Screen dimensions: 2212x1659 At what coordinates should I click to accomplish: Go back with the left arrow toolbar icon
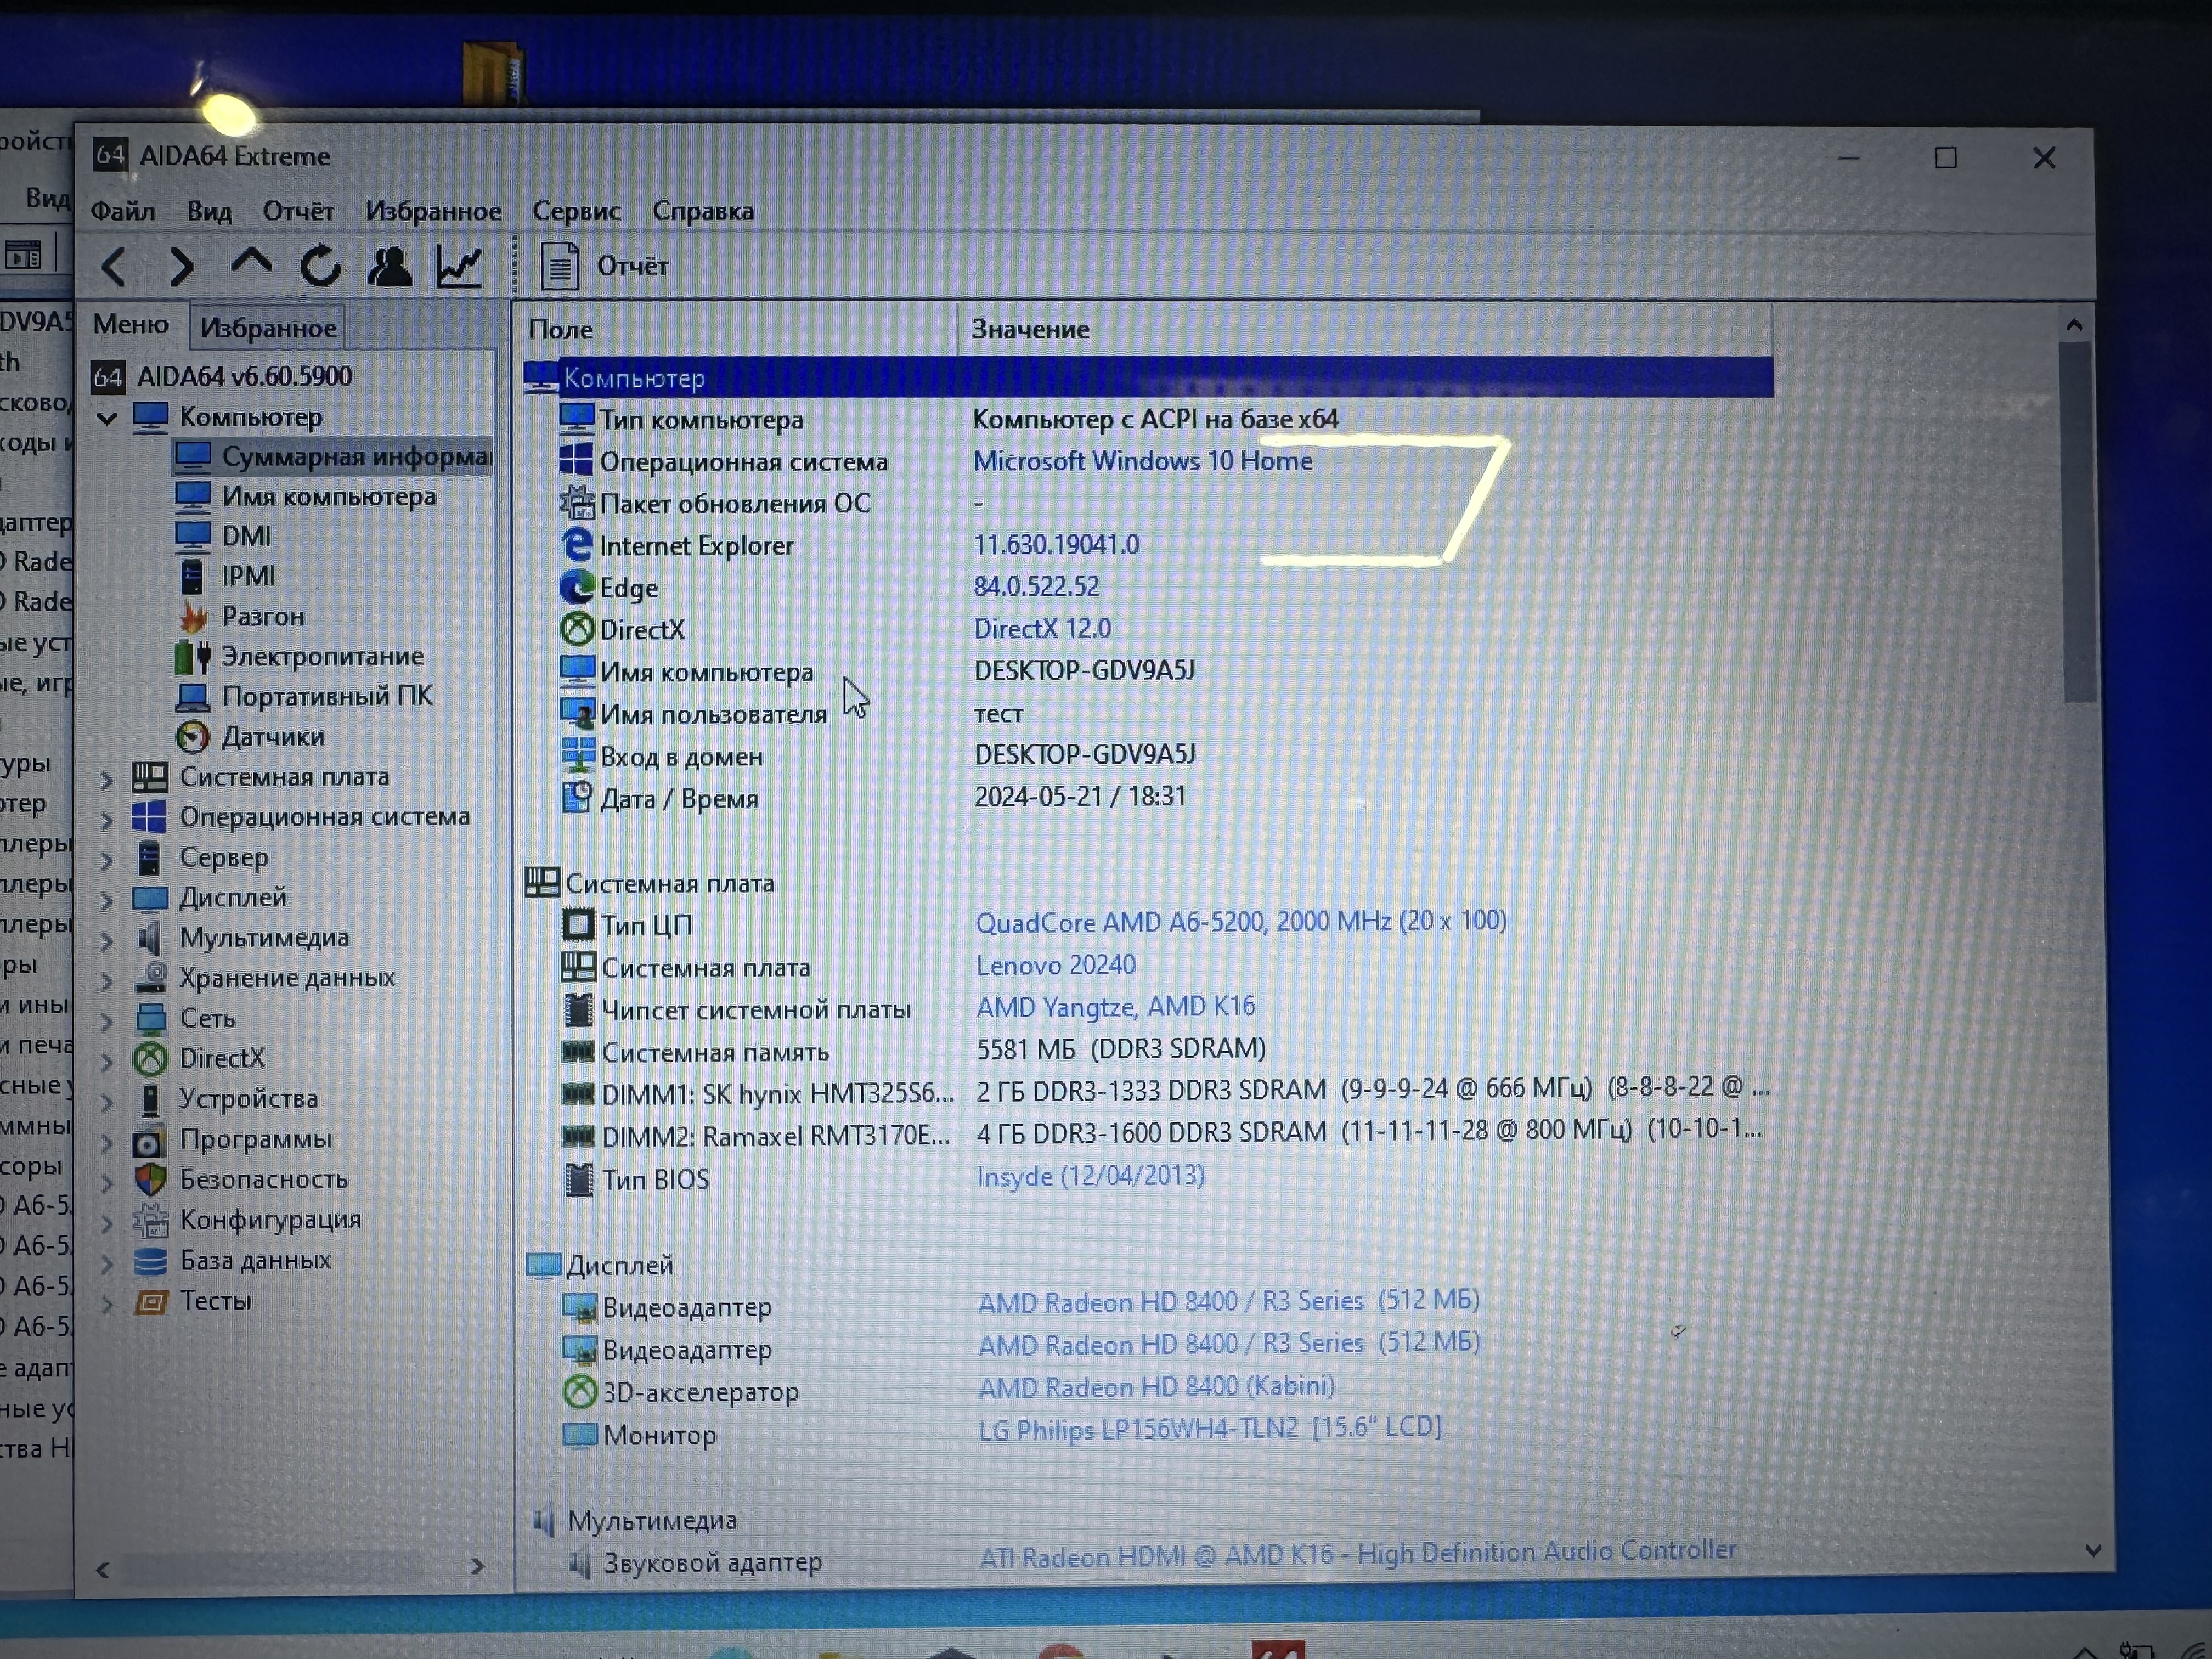pos(113,267)
